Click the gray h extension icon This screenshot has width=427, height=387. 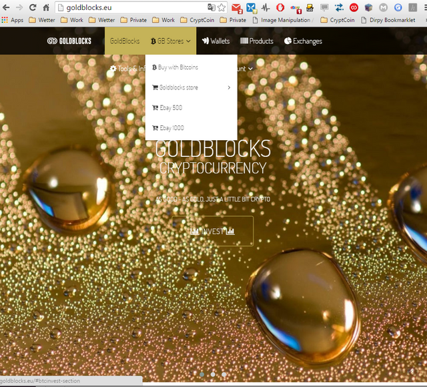(412, 7)
